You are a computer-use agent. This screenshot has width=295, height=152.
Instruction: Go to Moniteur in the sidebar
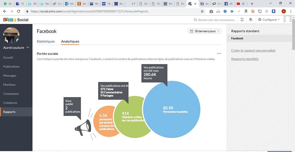pos(10,85)
